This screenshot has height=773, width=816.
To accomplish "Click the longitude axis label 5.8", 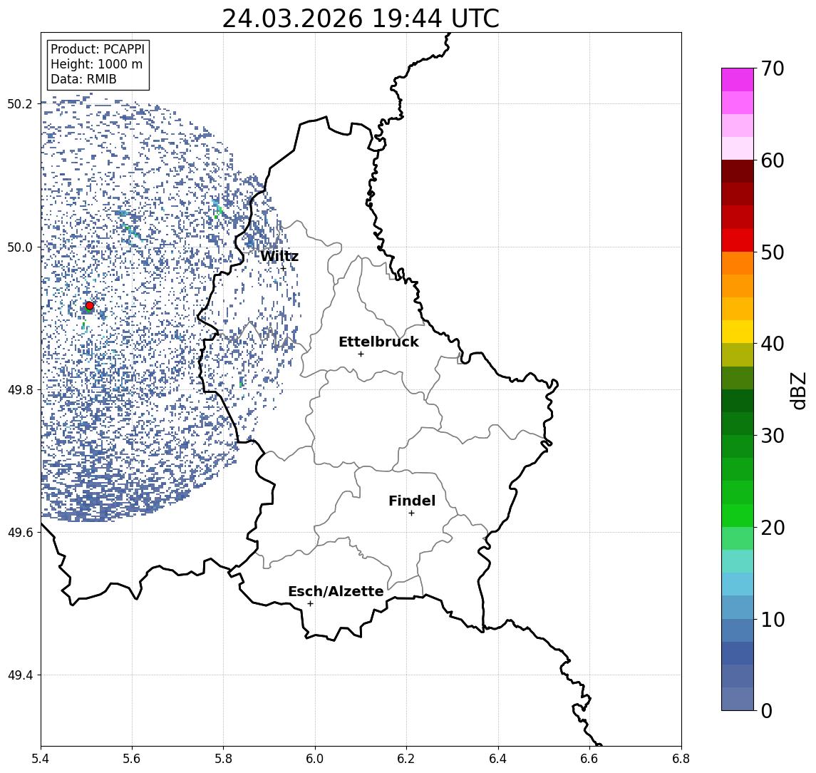I will 223,759.
